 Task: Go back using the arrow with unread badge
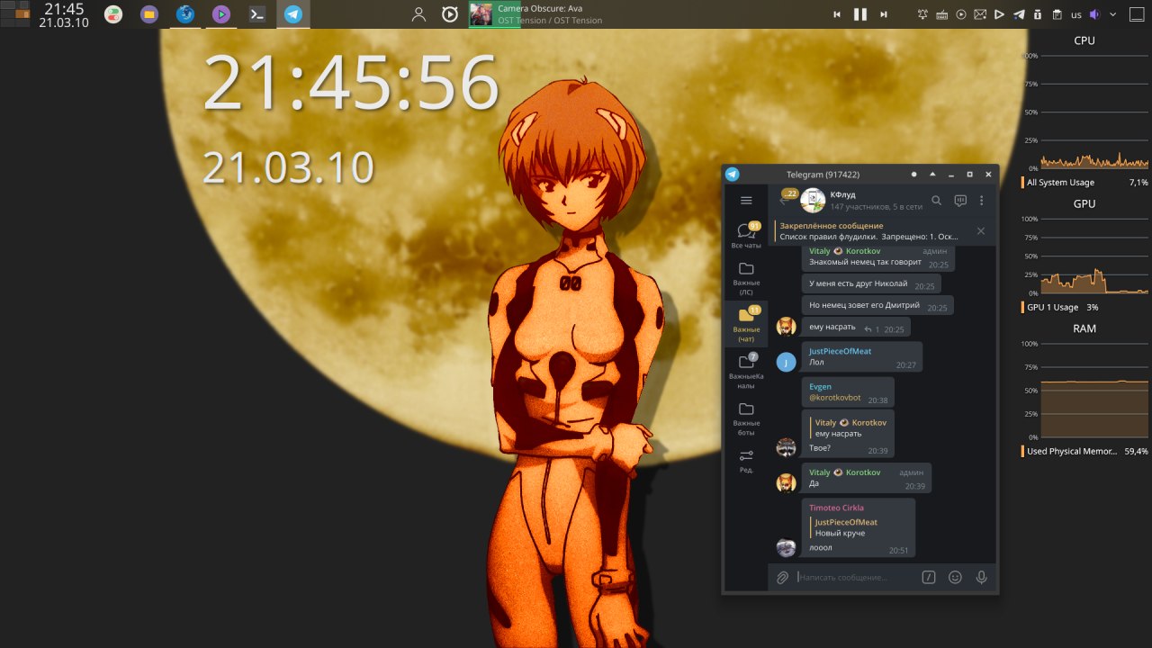point(787,199)
